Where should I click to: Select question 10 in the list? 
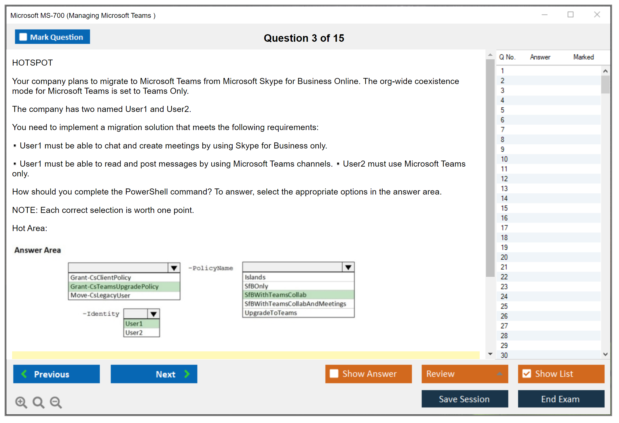coord(504,159)
